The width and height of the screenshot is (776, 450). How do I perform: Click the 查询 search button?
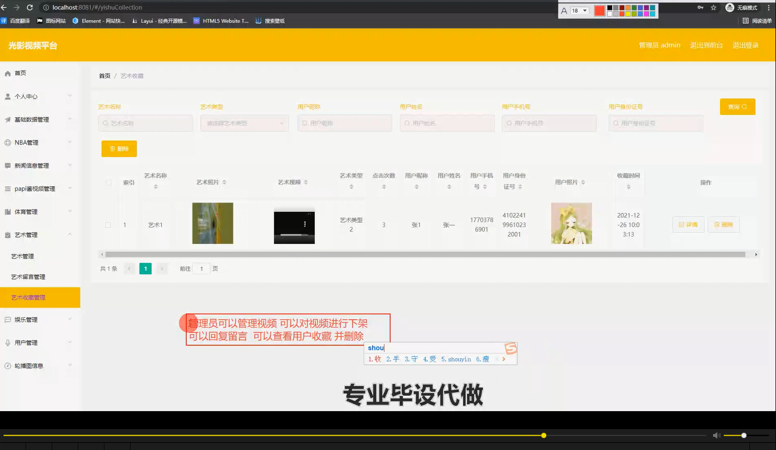click(737, 106)
